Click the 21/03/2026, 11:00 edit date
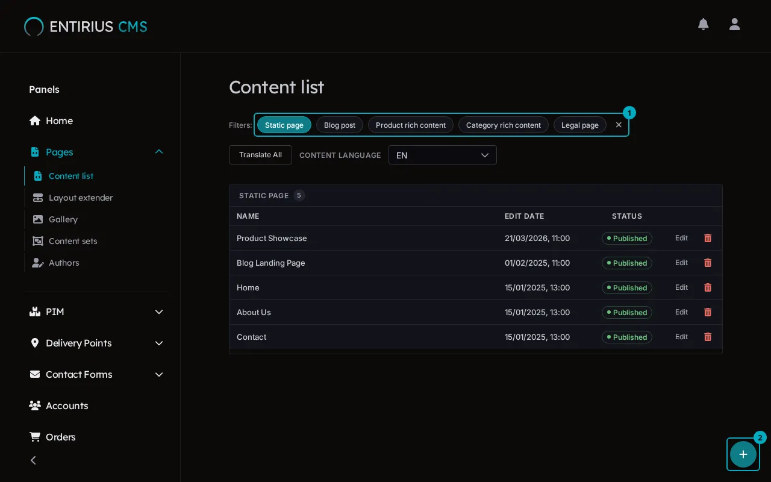The image size is (771, 482). click(537, 238)
